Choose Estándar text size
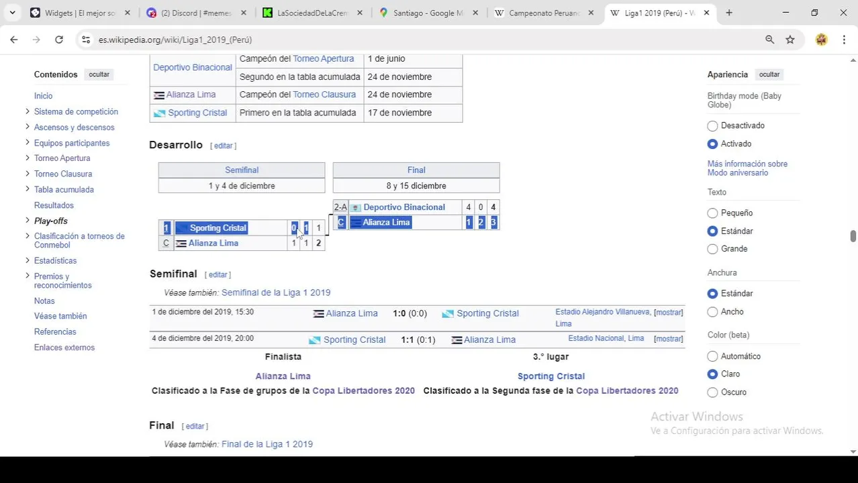This screenshot has width=858, height=483. click(x=712, y=231)
